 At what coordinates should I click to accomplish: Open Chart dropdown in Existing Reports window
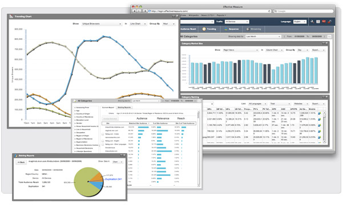(x=118, y=162)
